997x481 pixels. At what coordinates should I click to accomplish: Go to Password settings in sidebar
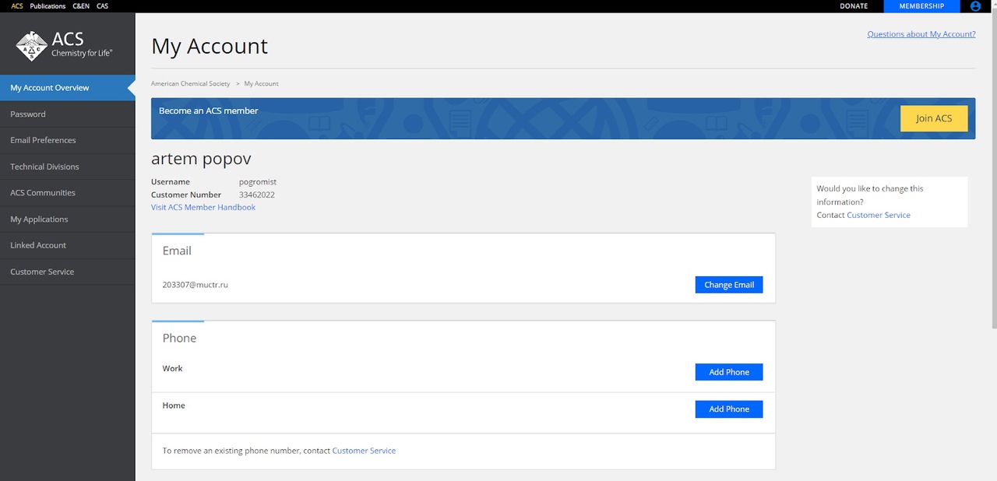coord(68,114)
